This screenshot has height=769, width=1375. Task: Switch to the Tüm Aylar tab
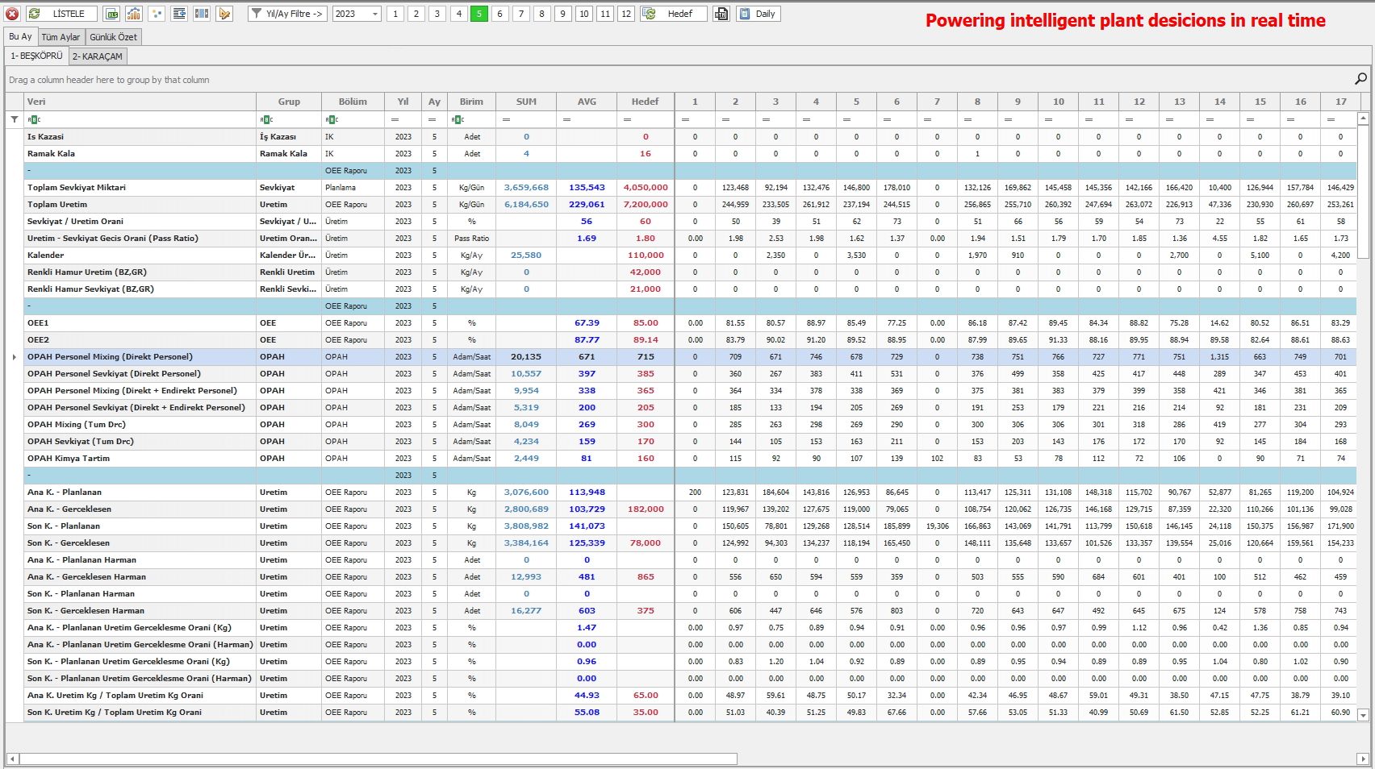coord(61,37)
